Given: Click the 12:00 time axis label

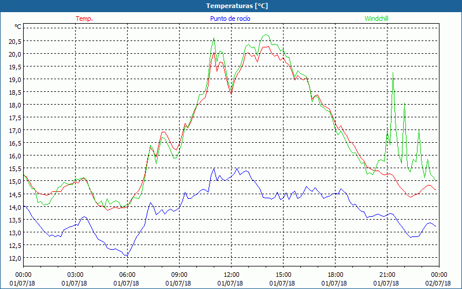Looking at the screenshot, I should pos(232,275).
